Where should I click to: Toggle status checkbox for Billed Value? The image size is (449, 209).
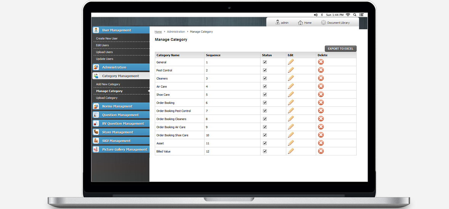(265, 151)
